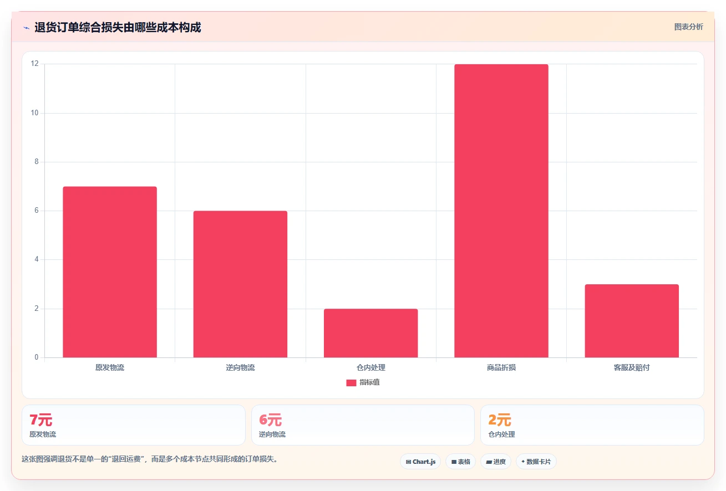Click the footnote text about 退回运费

[x=150, y=459]
